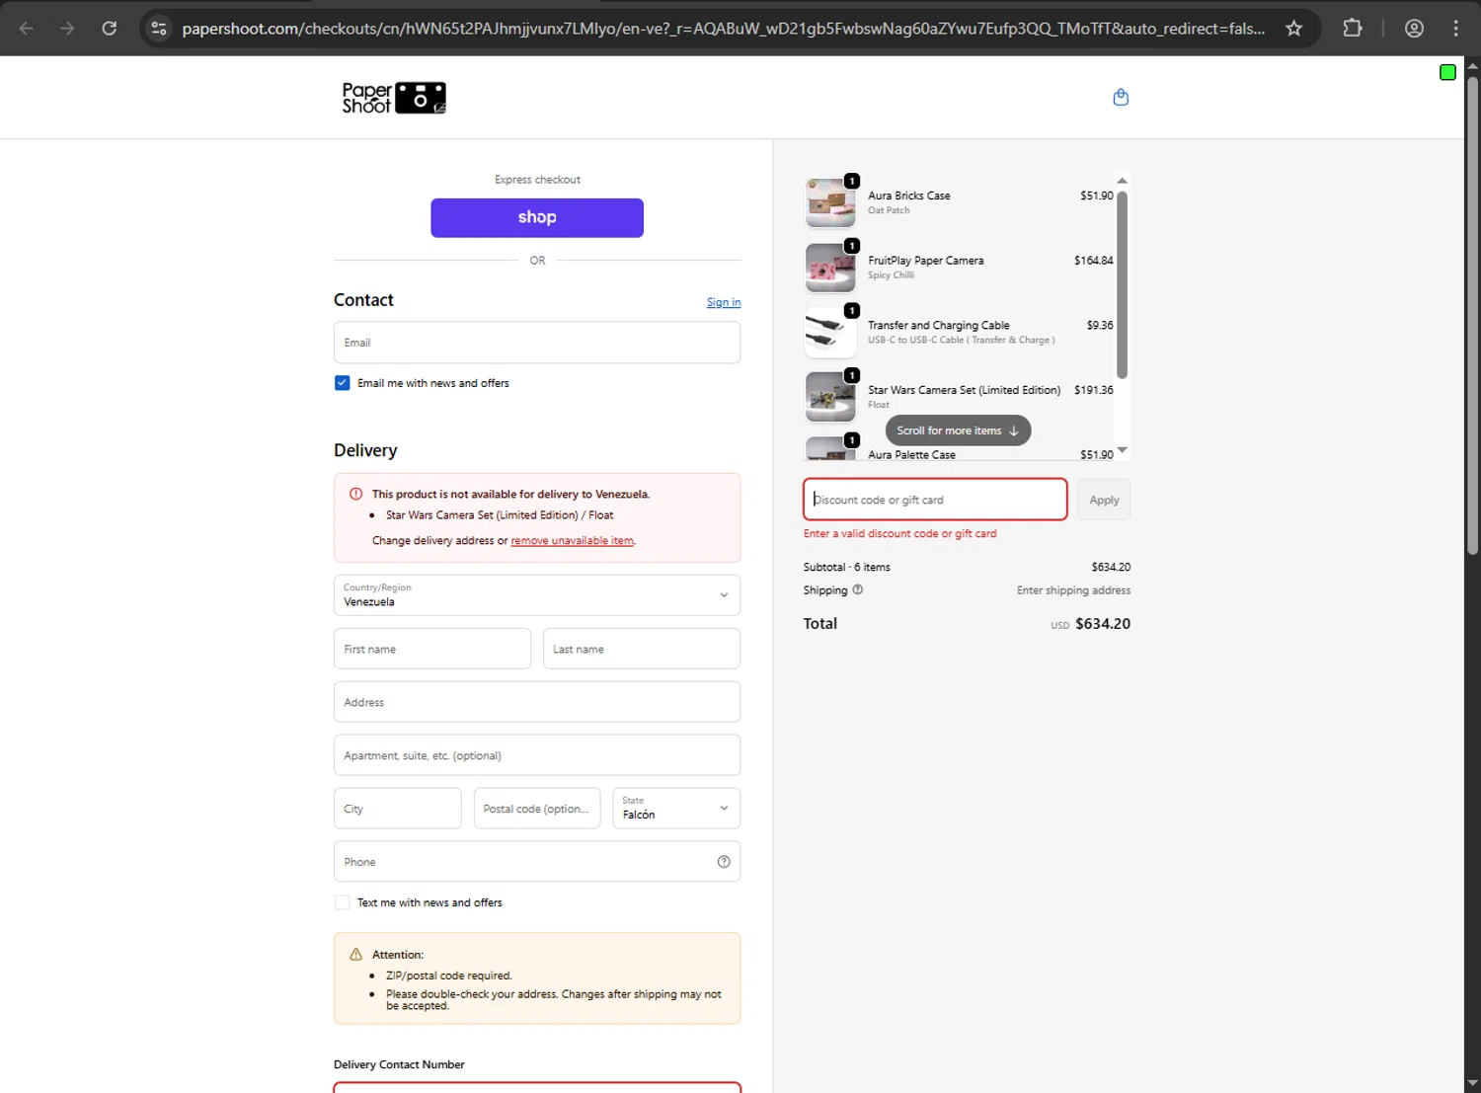Click Phone field help question icon
Image resolution: width=1481 pixels, height=1093 pixels.
724,862
